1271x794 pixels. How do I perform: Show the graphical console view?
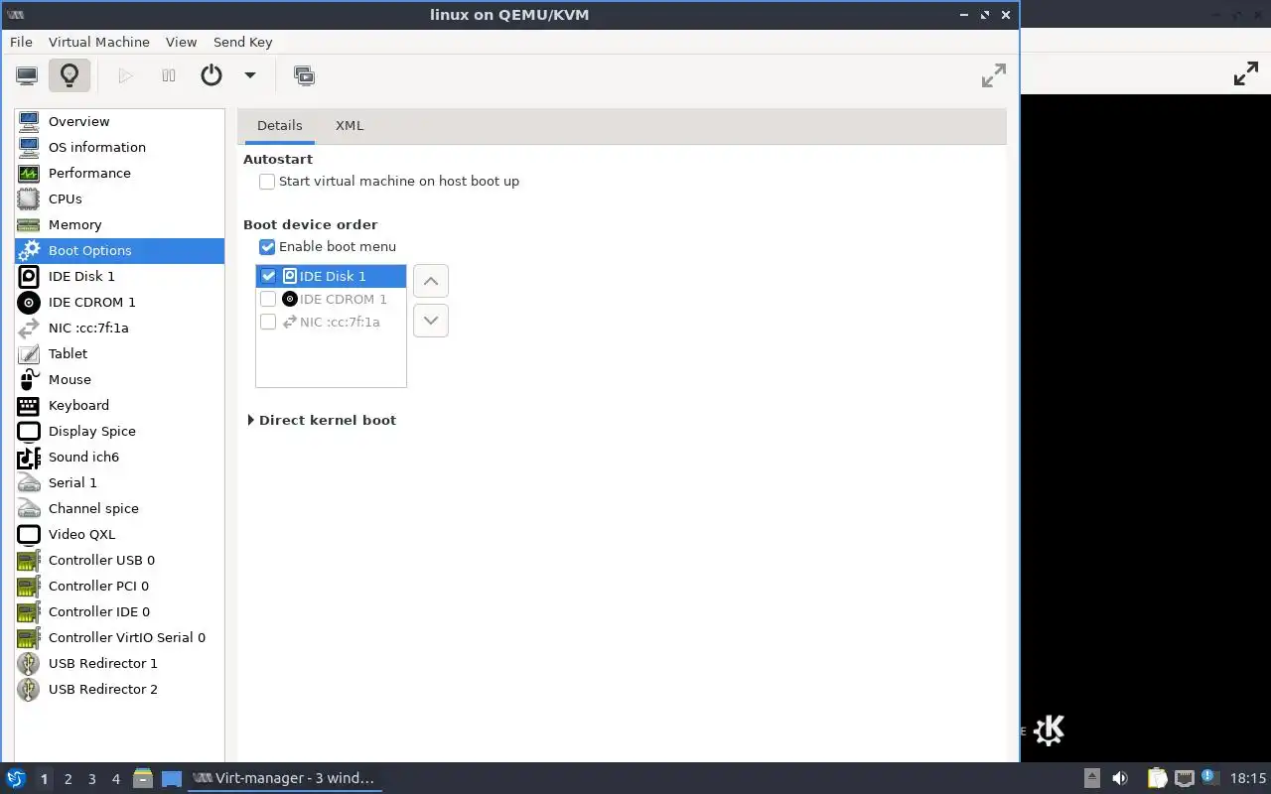[27, 75]
